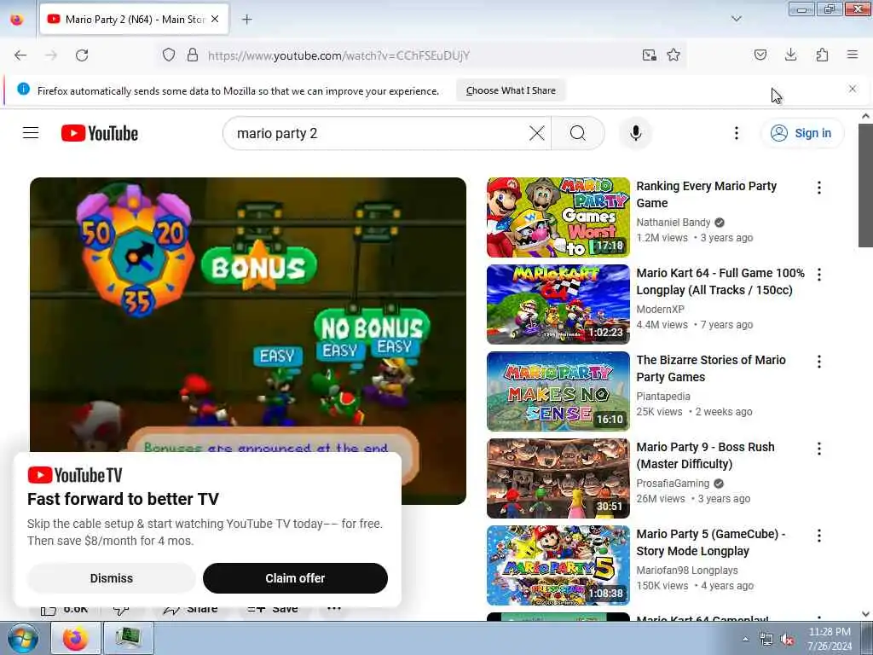Visit the Nathaniel Bandy channel
This screenshot has height=655, width=873.
click(x=674, y=223)
